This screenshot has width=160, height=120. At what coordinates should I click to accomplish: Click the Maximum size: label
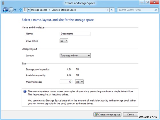pyautogui.click(x=34, y=82)
